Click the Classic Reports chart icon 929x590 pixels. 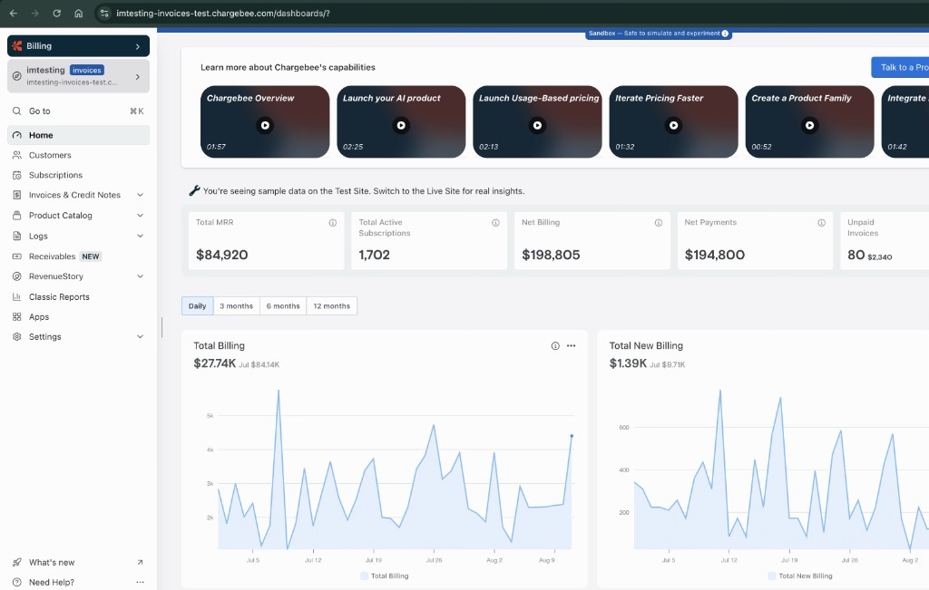click(16, 297)
